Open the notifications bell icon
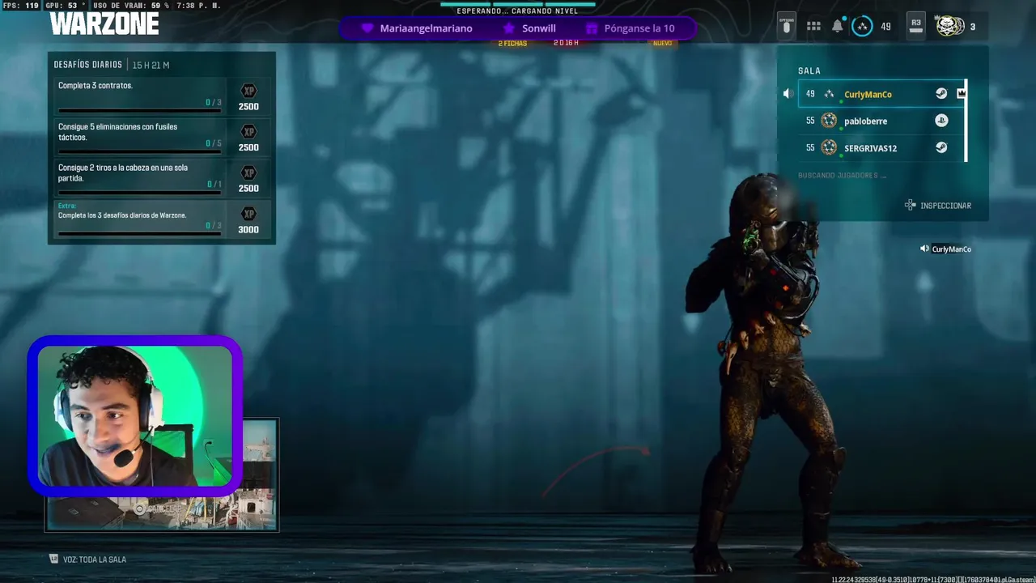The height and width of the screenshot is (583, 1036). tap(838, 26)
